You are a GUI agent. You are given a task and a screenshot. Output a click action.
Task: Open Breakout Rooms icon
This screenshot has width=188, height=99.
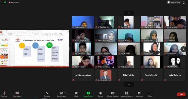[126, 93]
